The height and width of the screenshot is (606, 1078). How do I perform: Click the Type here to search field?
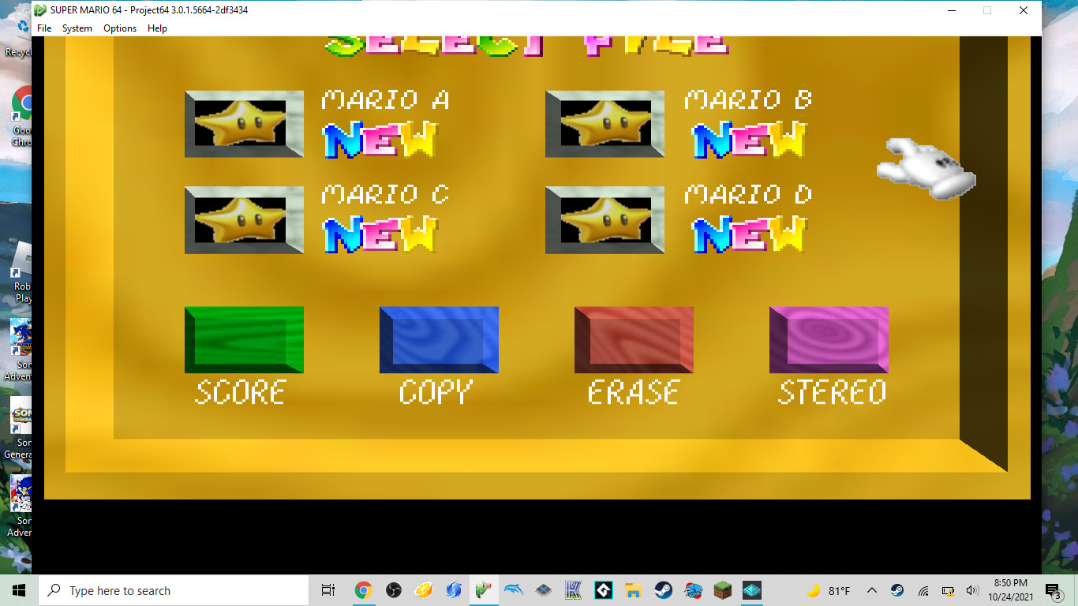(174, 589)
